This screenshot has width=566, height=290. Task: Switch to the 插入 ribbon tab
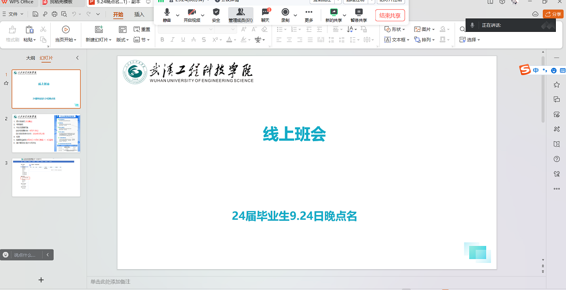[139, 14]
